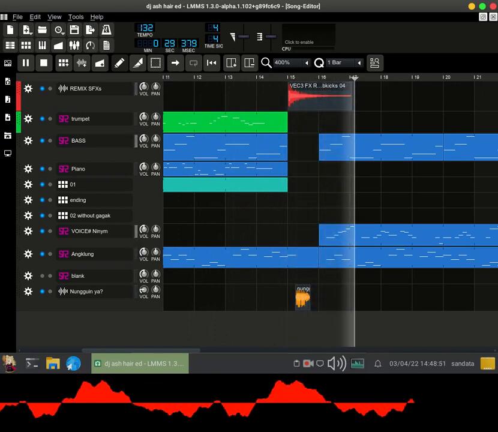This screenshot has width=498, height=432.
Task: Show the piano roll editor
Action: (x=42, y=45)
